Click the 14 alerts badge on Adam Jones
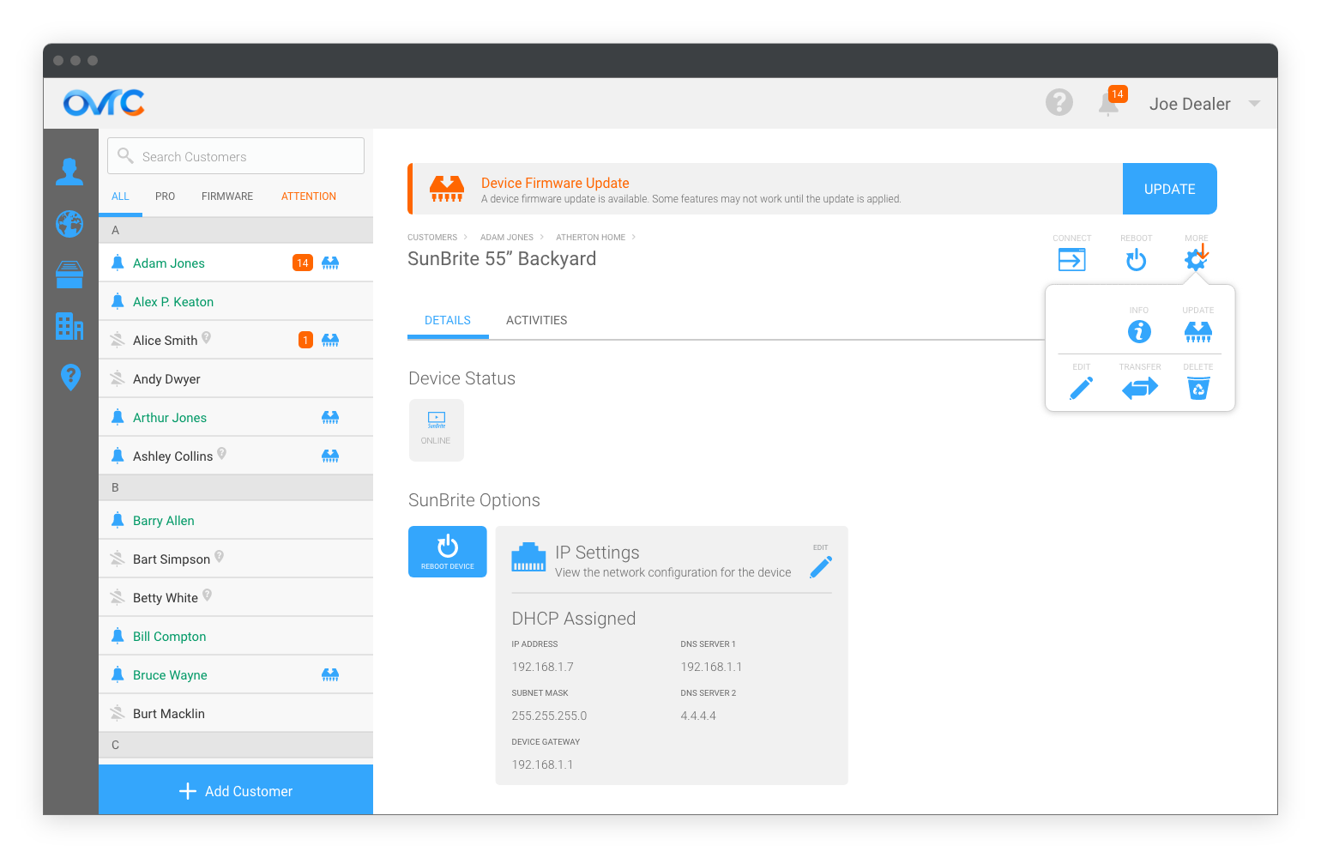 pyautogui.click(x=303, y=263)
